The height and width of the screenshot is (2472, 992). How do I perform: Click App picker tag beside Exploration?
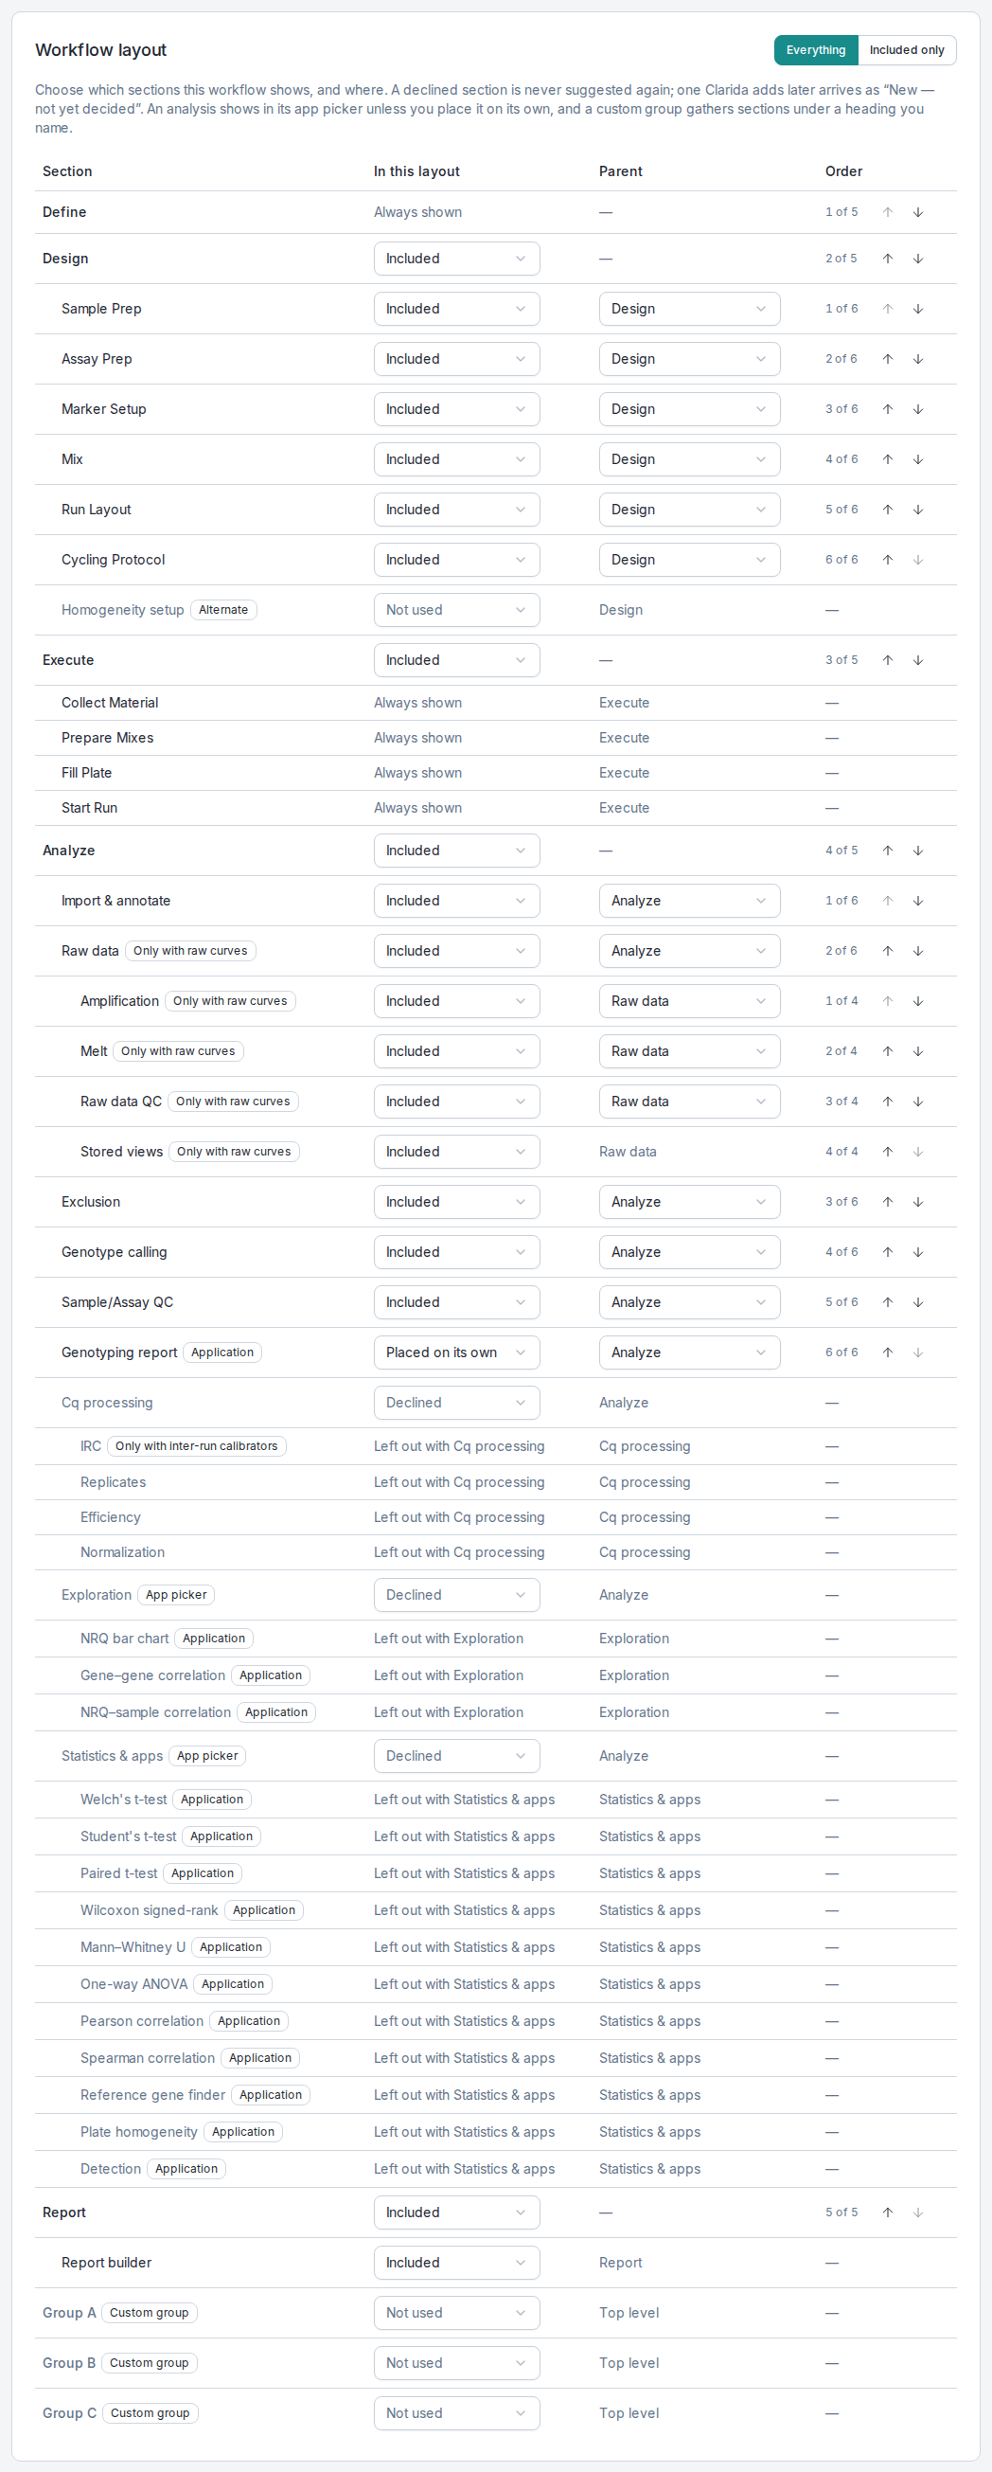pos(175,1595)
